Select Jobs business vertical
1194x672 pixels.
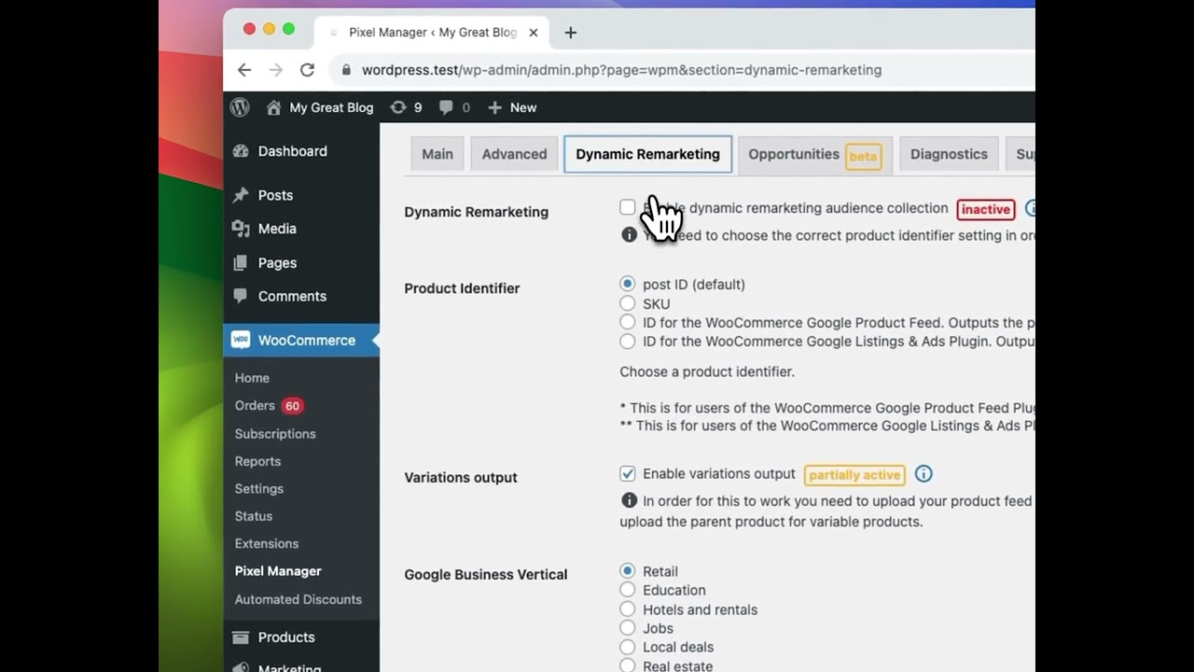[x=628, y=628]
